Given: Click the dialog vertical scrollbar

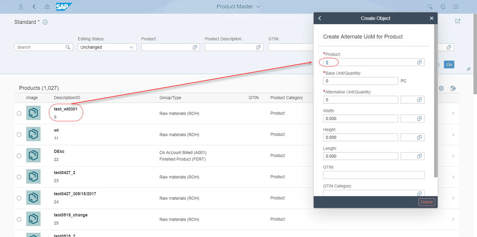Looking at the screenshot, I should click(436, 99).
